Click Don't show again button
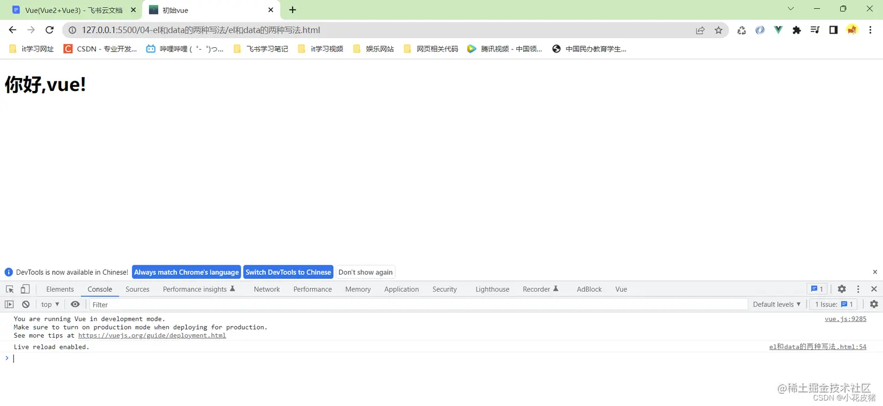This screenshot has width=883, height=406. (x=366, y=272)
